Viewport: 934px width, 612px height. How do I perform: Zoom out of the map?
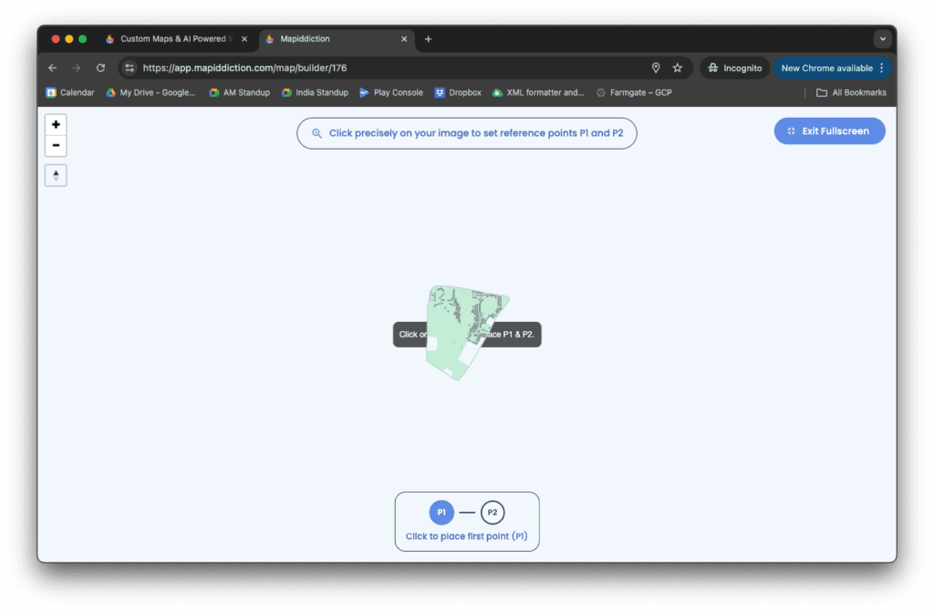pyautogui.click(x=56, y=146)
